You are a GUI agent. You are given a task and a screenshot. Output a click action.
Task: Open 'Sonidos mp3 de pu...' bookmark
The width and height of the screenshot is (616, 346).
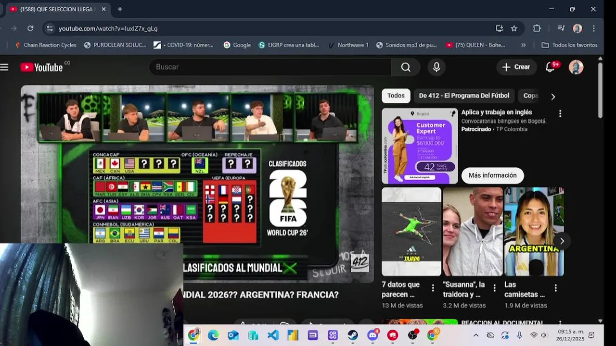[406, 45]
